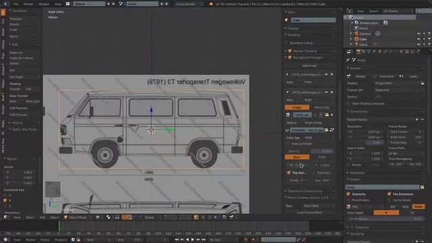Click the Lamp icon in the outliner
This screenshot has height=243, width=432.
pos(356,45)
